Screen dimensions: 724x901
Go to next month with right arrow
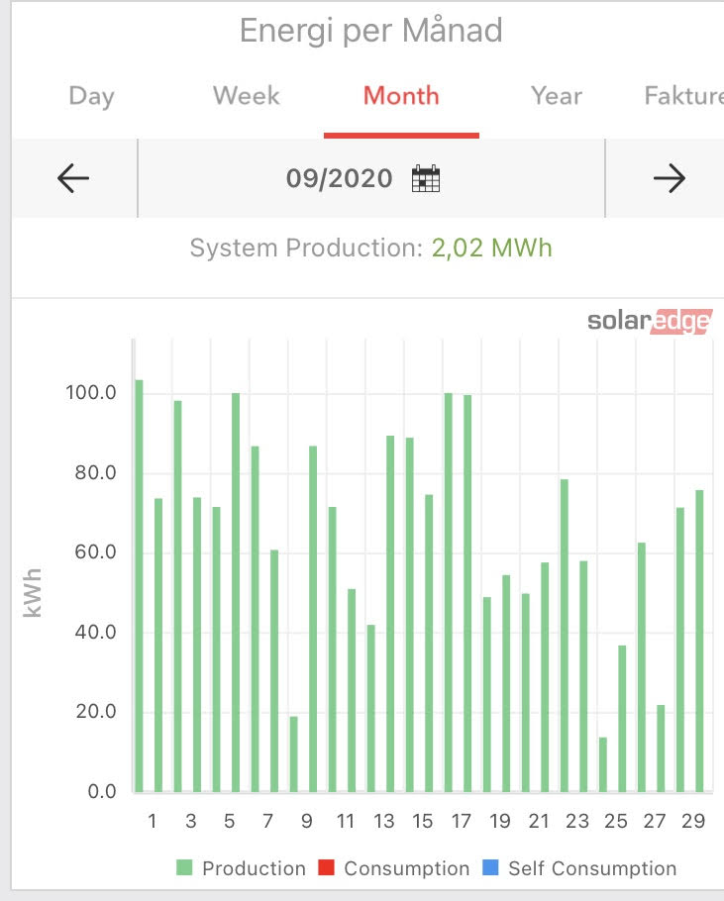point(670,178)
